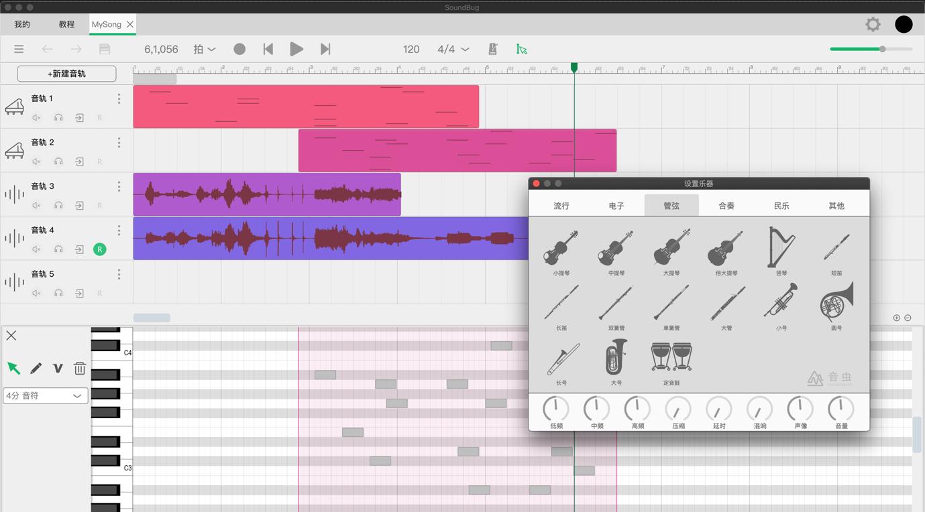Open the 流行 instrument category tab
This screenshot has height=512, width=925.
click(x=561, y=206)
